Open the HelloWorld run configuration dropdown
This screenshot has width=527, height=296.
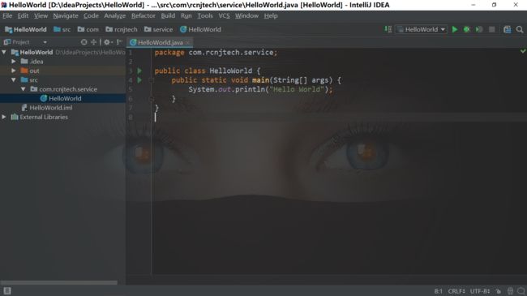click(x=421, y=29)
